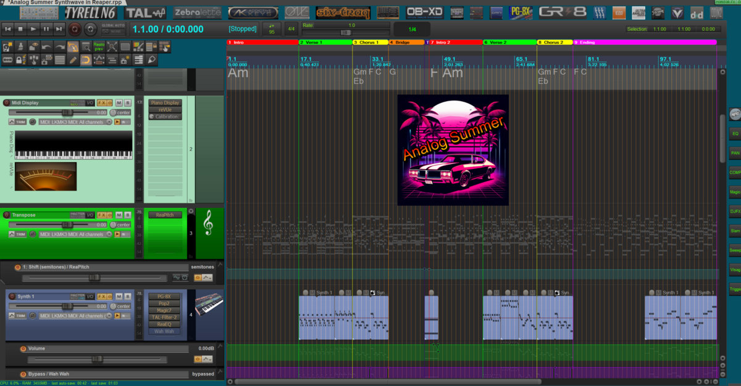The height and width of the screenshot is (386, 741).
Task: Open the ReaPitch plugin on Transpose track
Action: [164, 215]
